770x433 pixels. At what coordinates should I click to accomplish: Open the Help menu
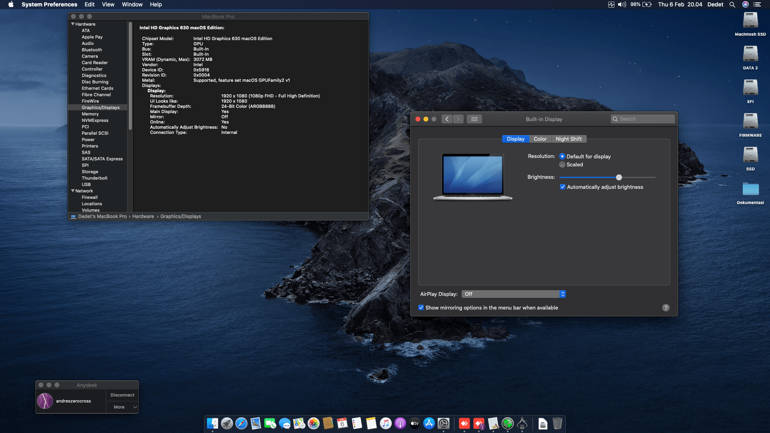[x=156, y=4]
